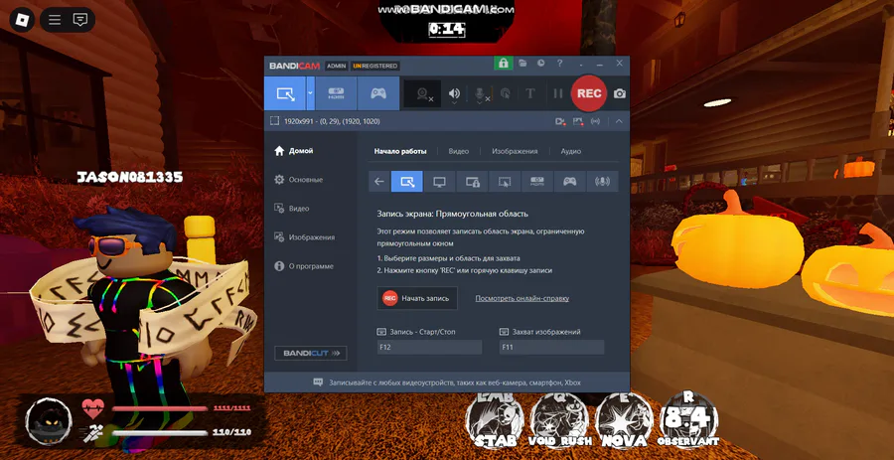Click the selection rectangle icon beside resolution
Viewport: 894px width, 460px height.
[x=274, y=121]
